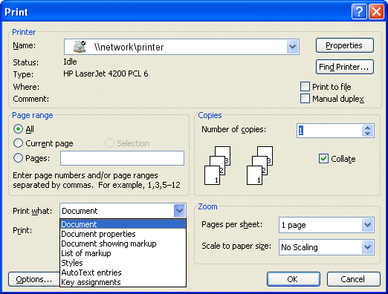
Task: Click the Help question mark button
Action: [359, 11]
